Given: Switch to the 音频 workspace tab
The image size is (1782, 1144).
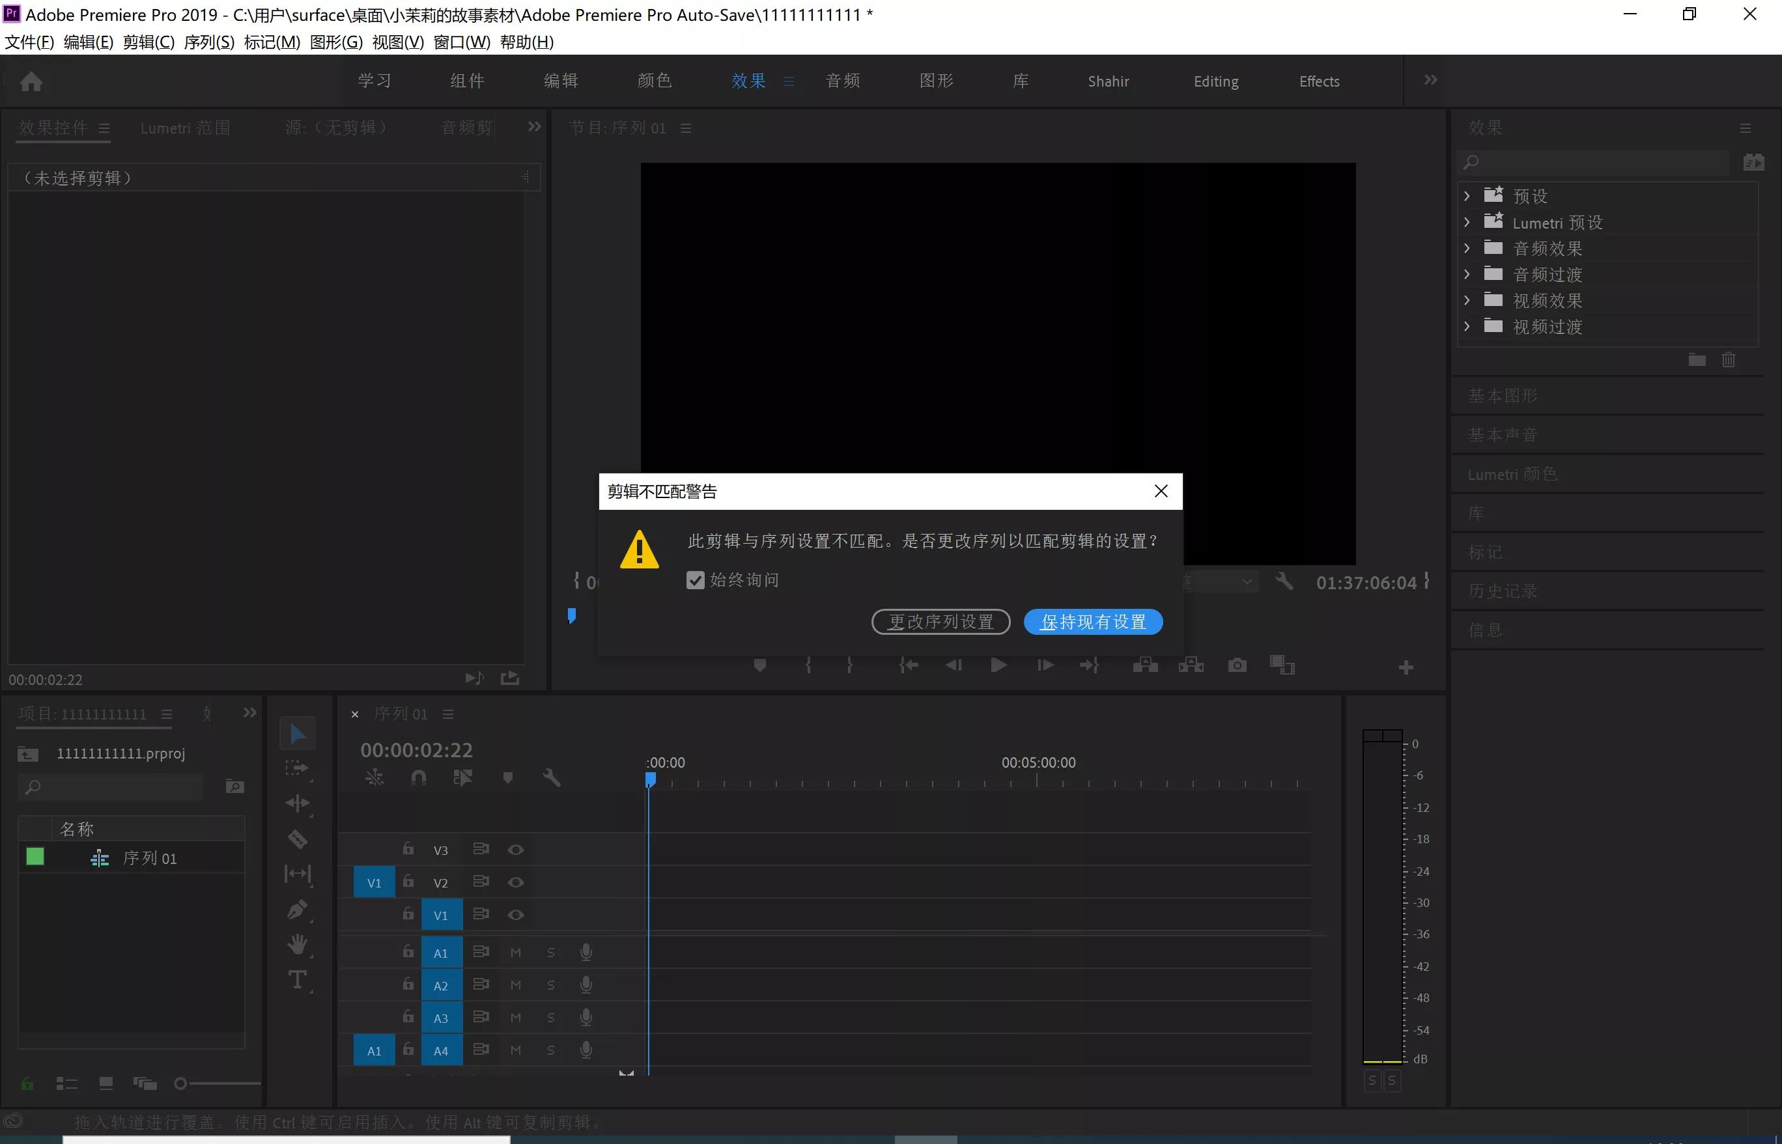Looking at the screenshot, I should click(x=843, y=81).
